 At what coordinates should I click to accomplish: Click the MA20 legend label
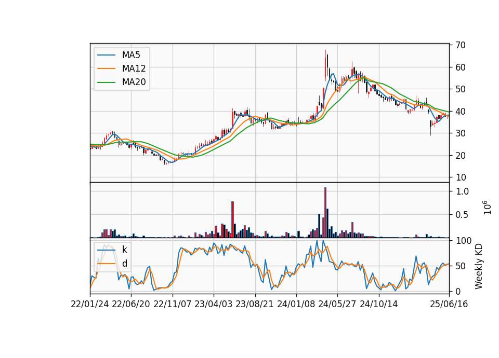(x=134, y=82)
